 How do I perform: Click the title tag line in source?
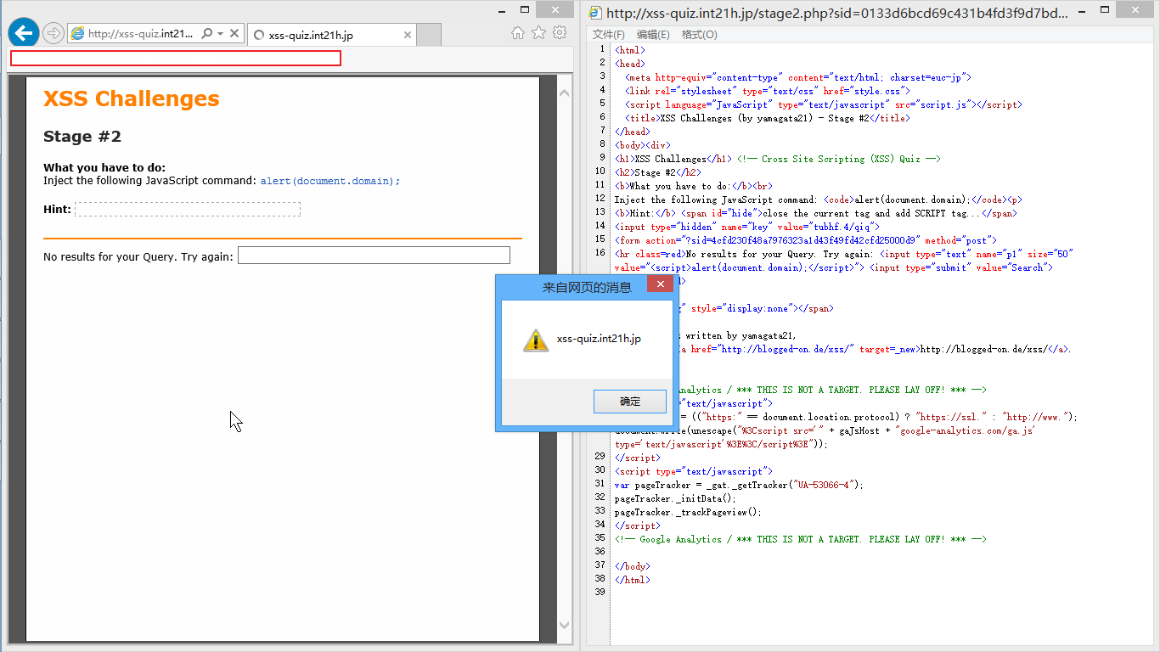(767, 118)
